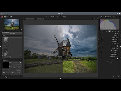Toggle image grouping G icon
121x91 pixels.
point(93,19)
